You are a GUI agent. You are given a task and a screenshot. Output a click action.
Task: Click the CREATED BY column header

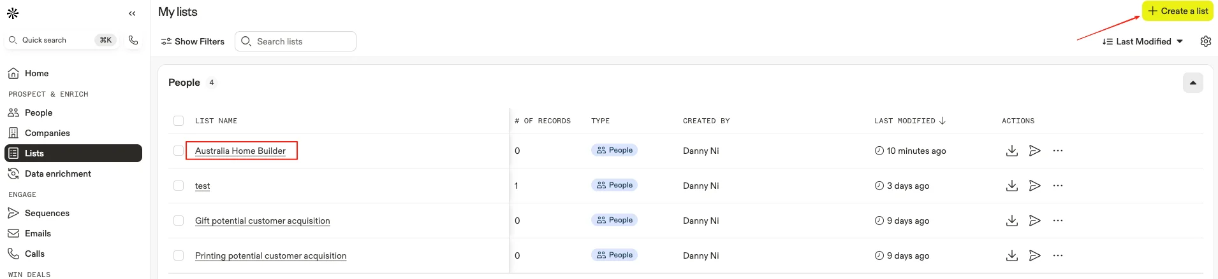706,121
